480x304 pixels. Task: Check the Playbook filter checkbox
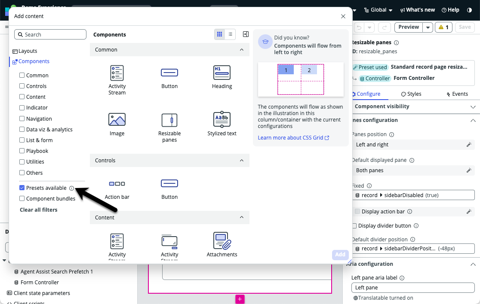pyautogui.click(x=22, y=151)
